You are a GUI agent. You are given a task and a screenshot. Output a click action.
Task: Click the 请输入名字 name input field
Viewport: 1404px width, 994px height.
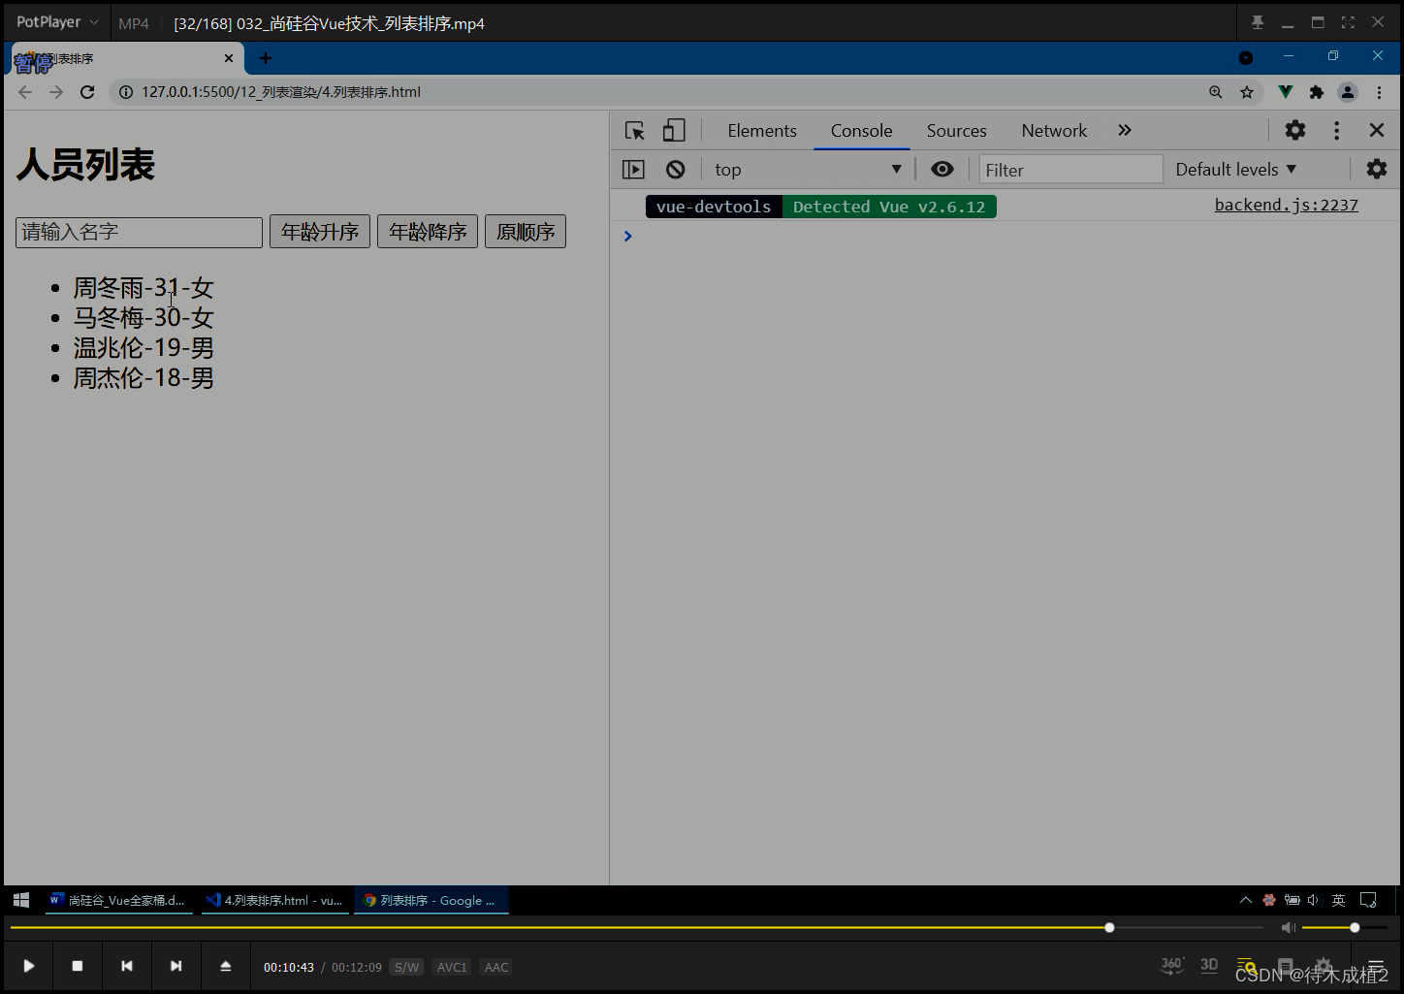coord(139,232)
